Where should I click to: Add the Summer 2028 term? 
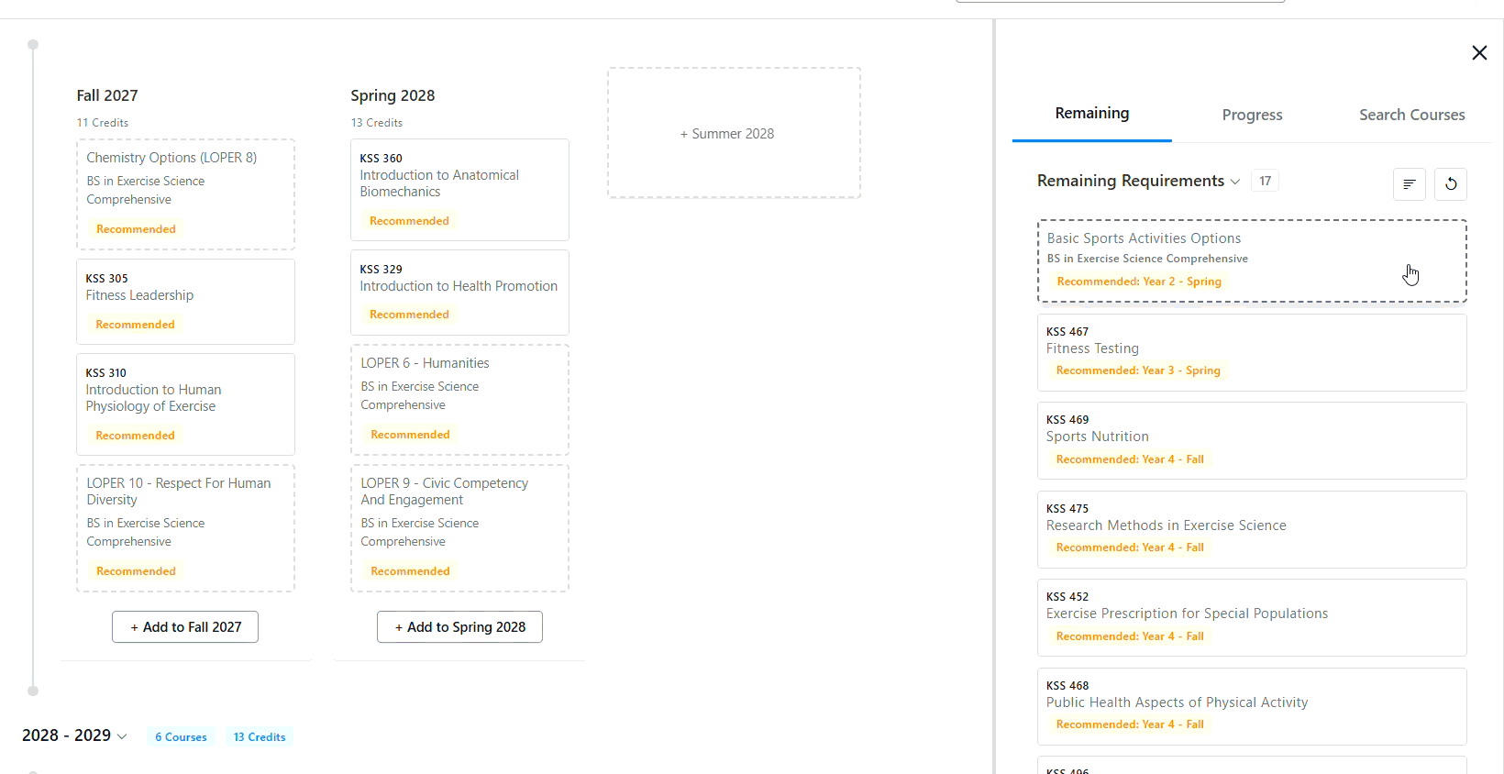(734, 133)
